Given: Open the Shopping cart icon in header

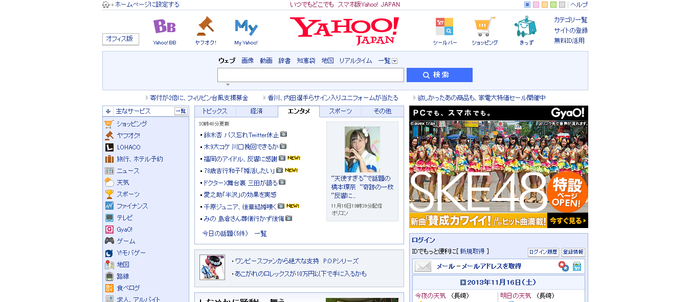Looking at the screenshot, I should (x=484, y=27).
